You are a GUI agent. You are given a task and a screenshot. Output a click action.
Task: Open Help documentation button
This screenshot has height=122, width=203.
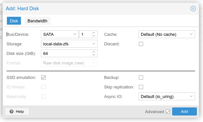click(17, 111)
